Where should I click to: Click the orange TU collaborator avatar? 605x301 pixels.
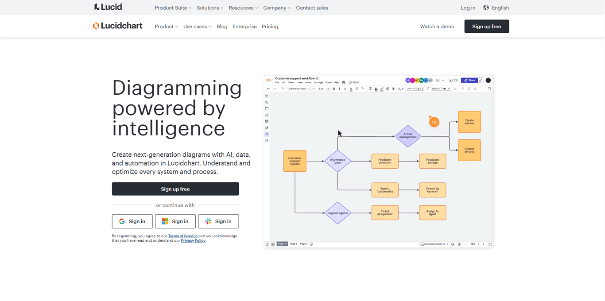[x=434, y=122]
